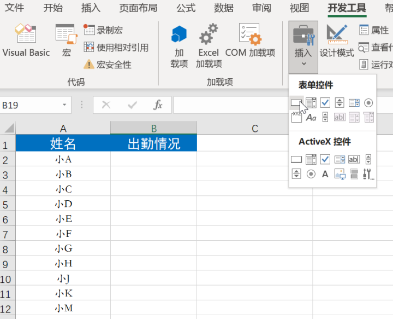Open Excel 加载项 manager

(x=209, y=47)
